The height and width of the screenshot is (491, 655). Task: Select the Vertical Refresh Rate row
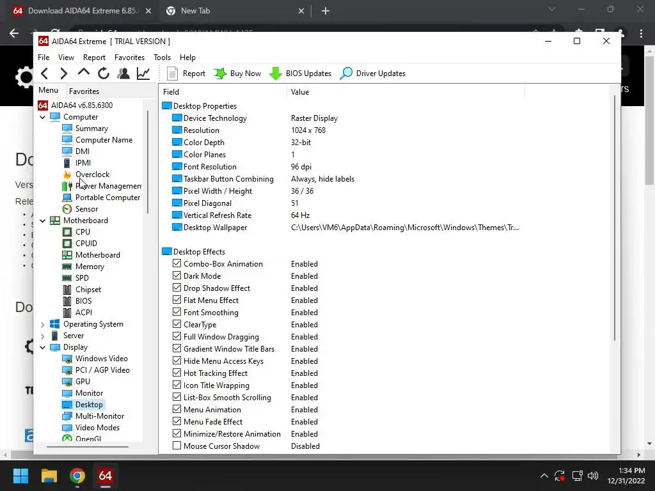click(241, 215)
